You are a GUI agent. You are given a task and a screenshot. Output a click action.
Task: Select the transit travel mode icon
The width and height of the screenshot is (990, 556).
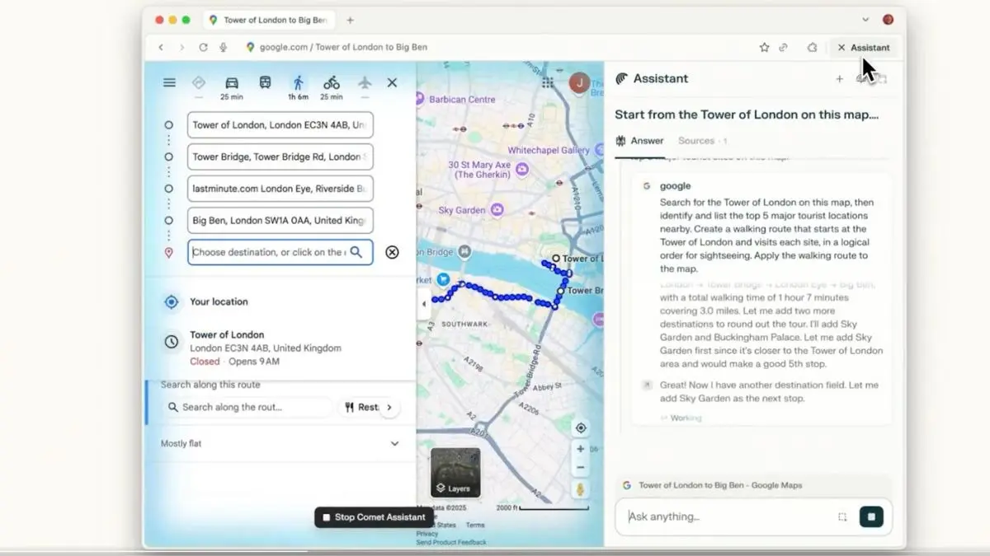point(265,83)
